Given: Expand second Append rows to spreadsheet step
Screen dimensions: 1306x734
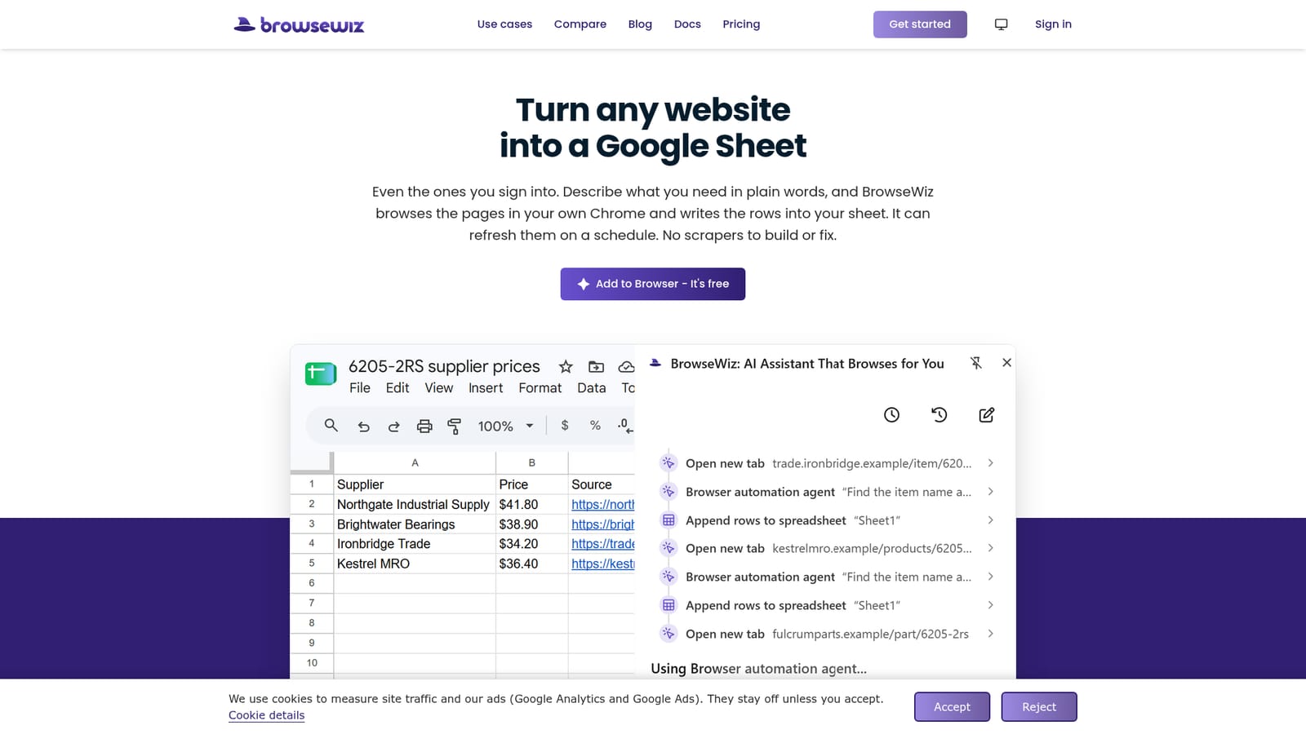Looking at the screenshot, I should pyautogui.click(x=990, y=605).
